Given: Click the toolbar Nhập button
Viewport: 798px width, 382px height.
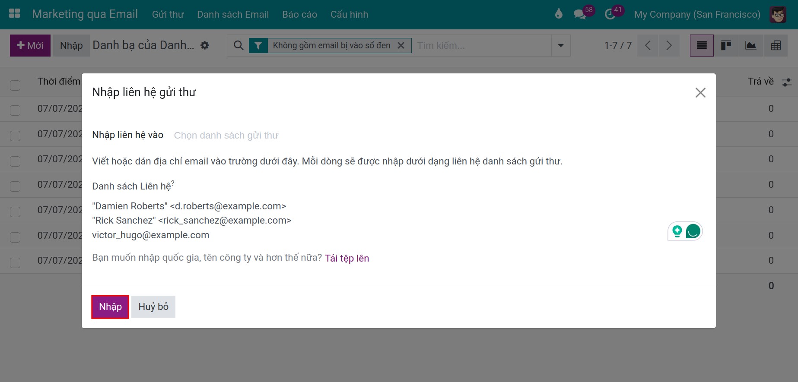Looking at the screenshot, I should click(x=71, y=45).
